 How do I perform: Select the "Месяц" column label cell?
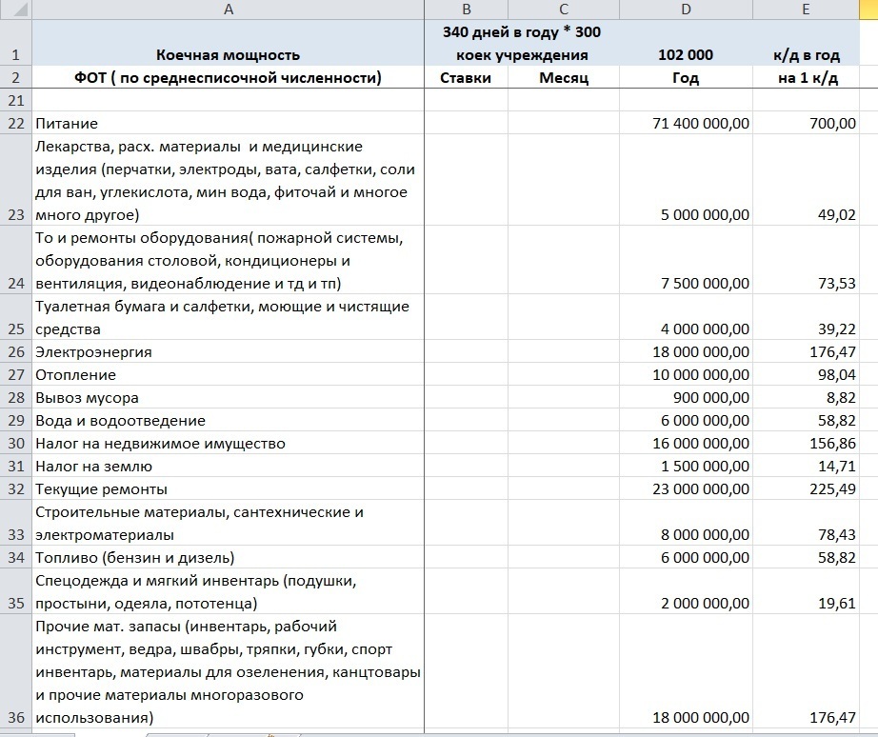(562, 77)
